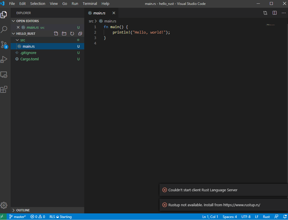
Task: Close main.rs in Open Editors list
Action: click(18, 27)
